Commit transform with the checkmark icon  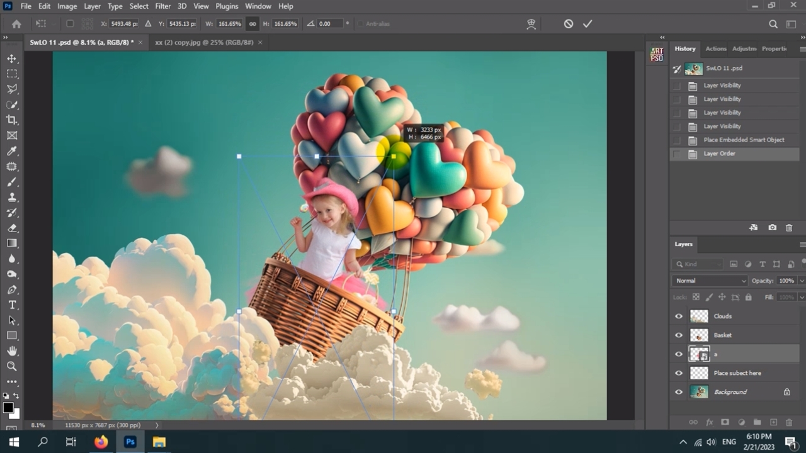tap(587, 24)
